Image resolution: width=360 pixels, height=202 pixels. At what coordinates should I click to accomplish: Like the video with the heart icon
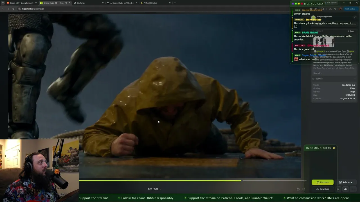coord(338,189)
